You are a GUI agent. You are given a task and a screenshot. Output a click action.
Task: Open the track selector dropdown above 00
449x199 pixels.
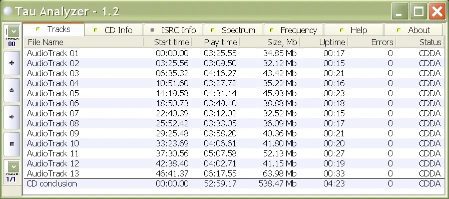(x=13, y=31)
